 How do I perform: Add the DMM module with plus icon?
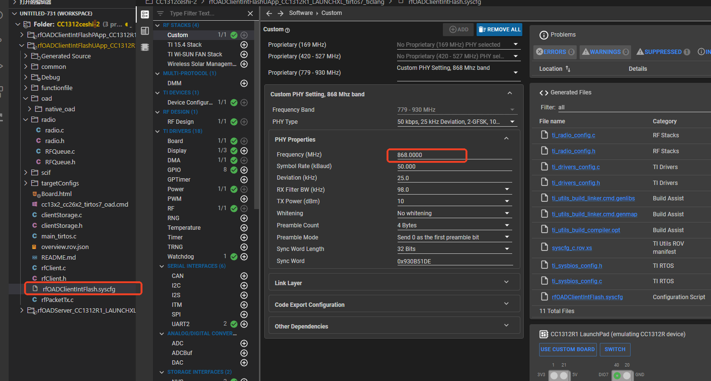coord(244,83)
